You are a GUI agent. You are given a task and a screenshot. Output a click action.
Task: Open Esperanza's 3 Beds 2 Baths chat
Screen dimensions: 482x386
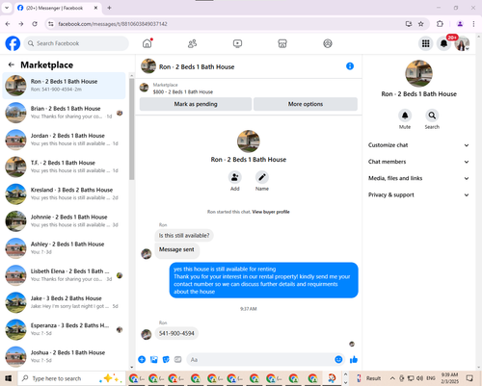[x=64, y=329]
